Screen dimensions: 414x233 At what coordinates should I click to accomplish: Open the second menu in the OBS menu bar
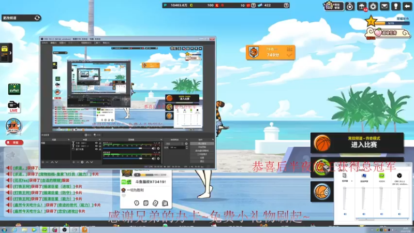(54, 43)
